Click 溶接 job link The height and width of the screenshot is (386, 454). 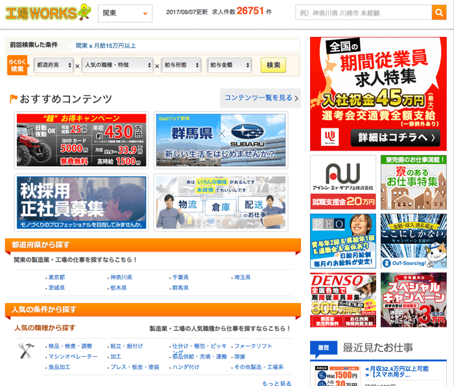click(x=240, y=356)
